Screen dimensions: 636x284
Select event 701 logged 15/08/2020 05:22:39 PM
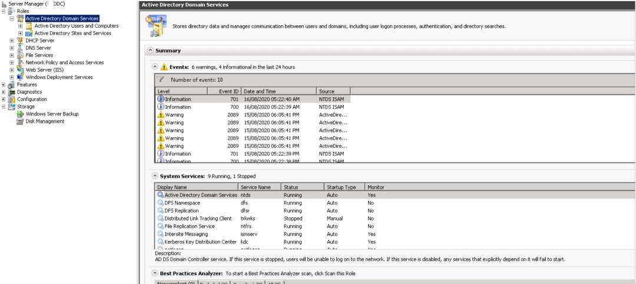point(253,154)
